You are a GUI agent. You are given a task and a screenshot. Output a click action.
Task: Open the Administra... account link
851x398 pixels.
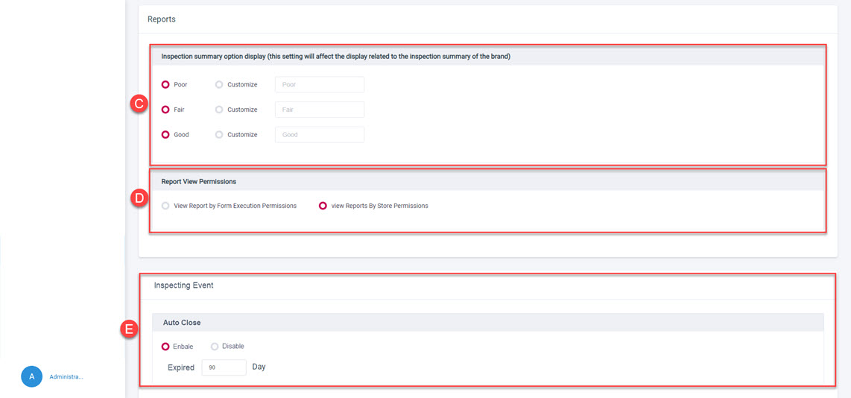pos(66,377)
